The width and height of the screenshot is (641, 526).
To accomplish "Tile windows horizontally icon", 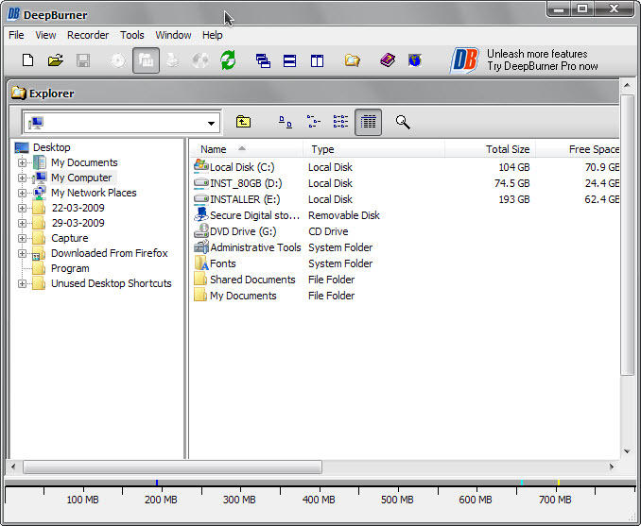I will (289, 60).
